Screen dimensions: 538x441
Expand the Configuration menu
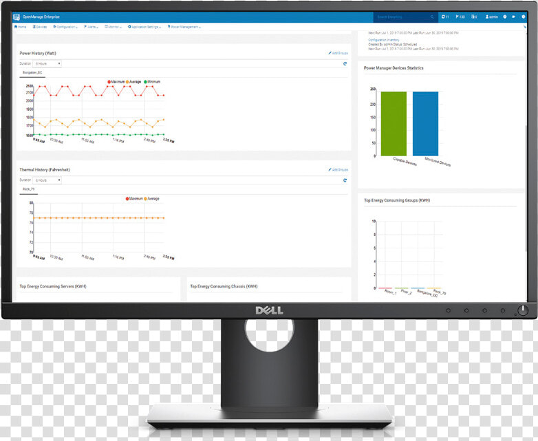(65, 27)
